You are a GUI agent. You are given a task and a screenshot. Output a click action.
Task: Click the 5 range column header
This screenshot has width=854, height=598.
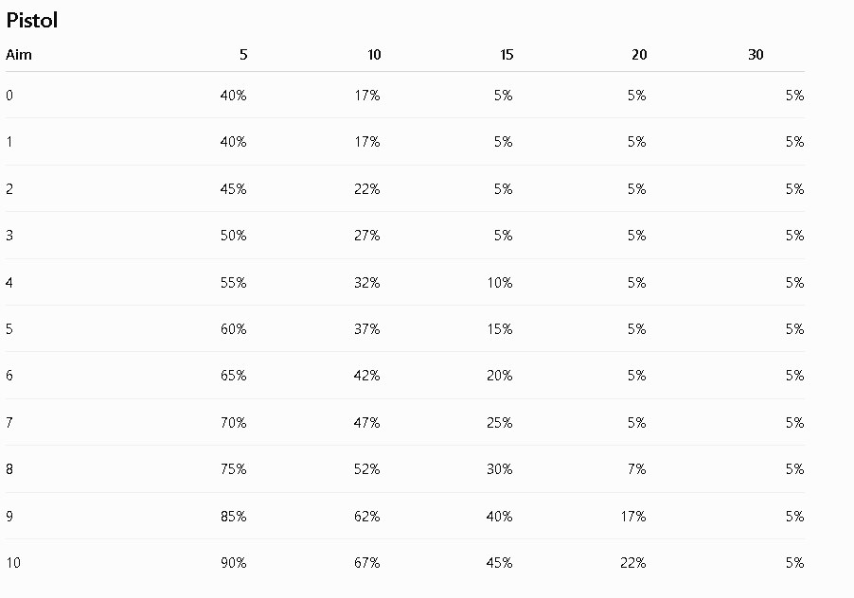[243, 55]
